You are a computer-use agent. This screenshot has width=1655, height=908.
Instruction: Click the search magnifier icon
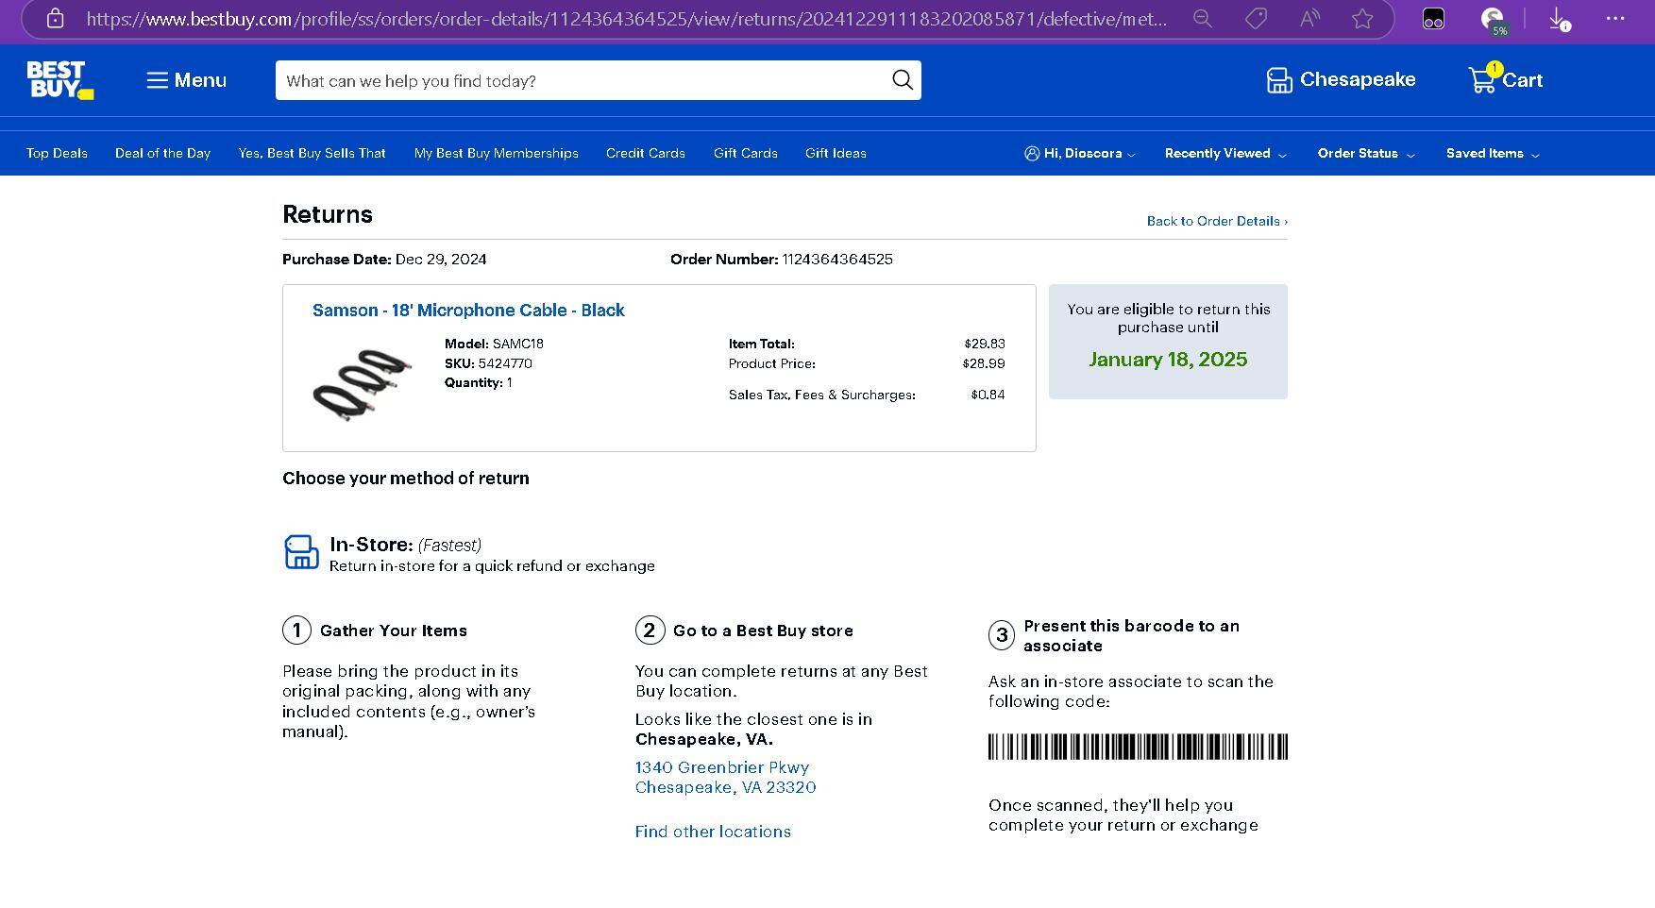(902, 80)
